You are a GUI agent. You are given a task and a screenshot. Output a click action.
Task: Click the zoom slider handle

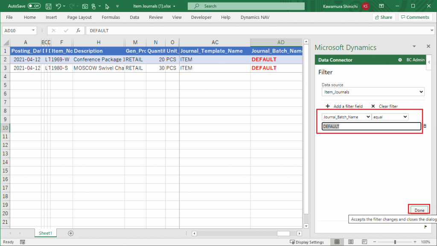tap(395, 242)
